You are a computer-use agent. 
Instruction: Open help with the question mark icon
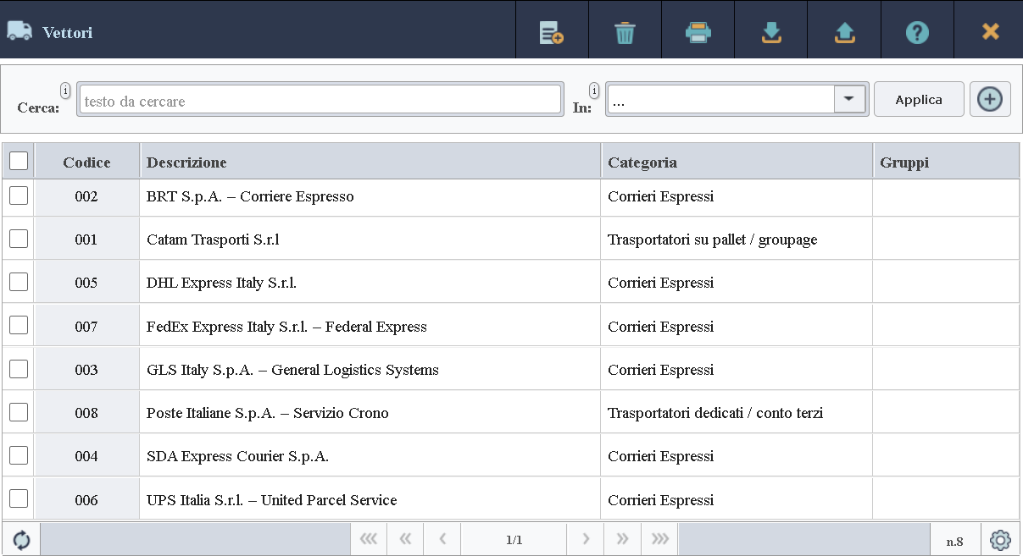click(x=917, y=32)
